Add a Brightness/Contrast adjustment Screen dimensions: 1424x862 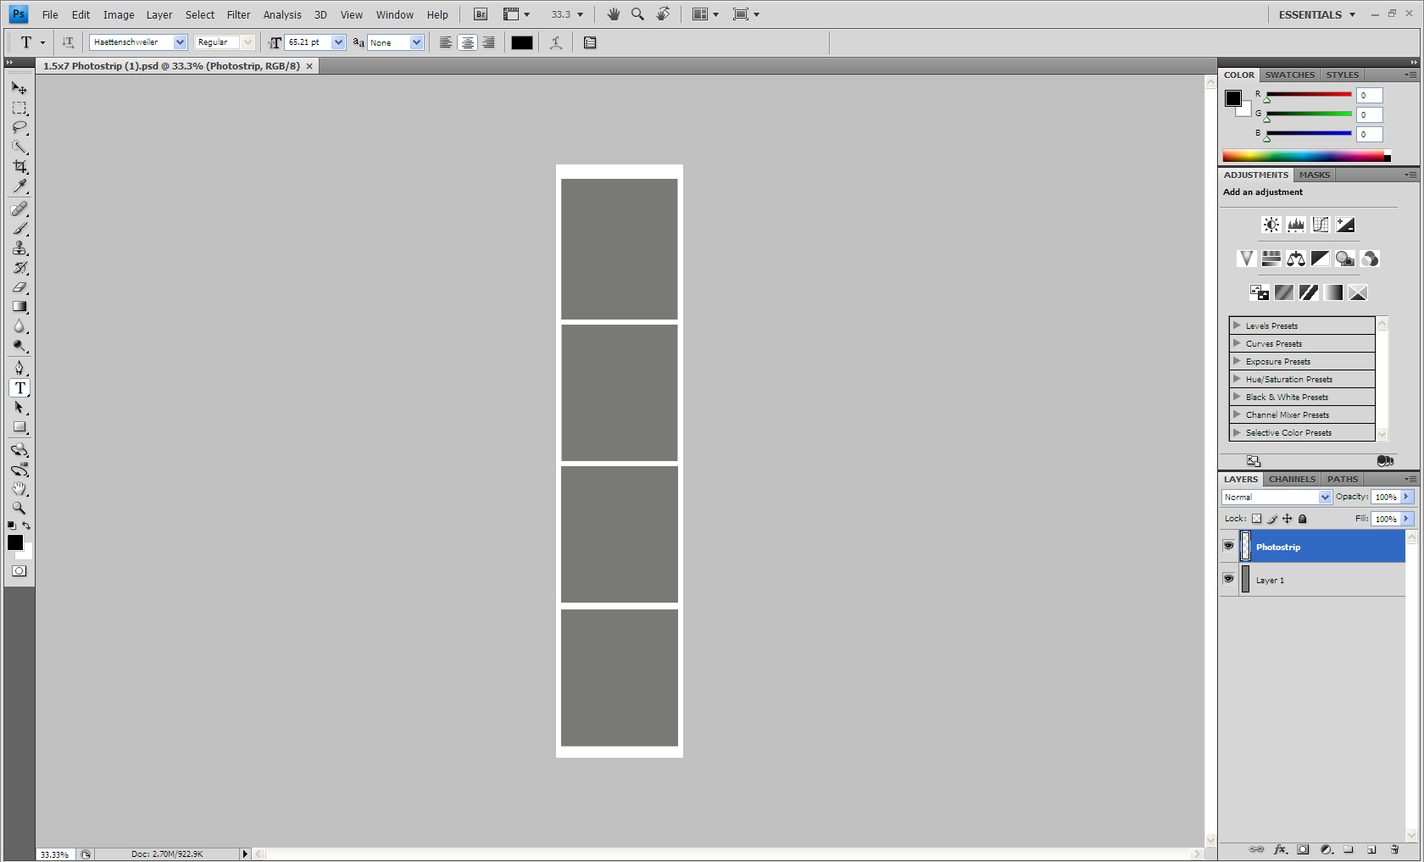[x=1271, y=225]
